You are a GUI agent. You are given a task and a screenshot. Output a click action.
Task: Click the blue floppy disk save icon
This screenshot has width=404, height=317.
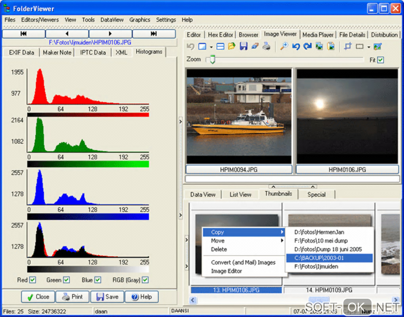243,46
